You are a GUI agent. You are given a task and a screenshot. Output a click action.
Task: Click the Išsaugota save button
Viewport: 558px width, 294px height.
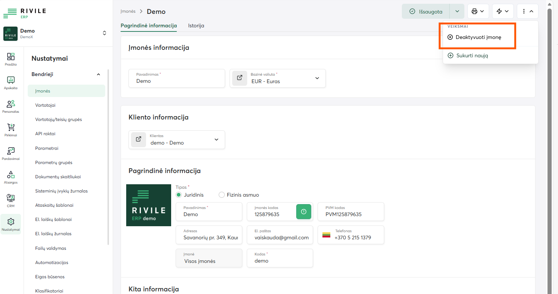(x=426, y=12)
